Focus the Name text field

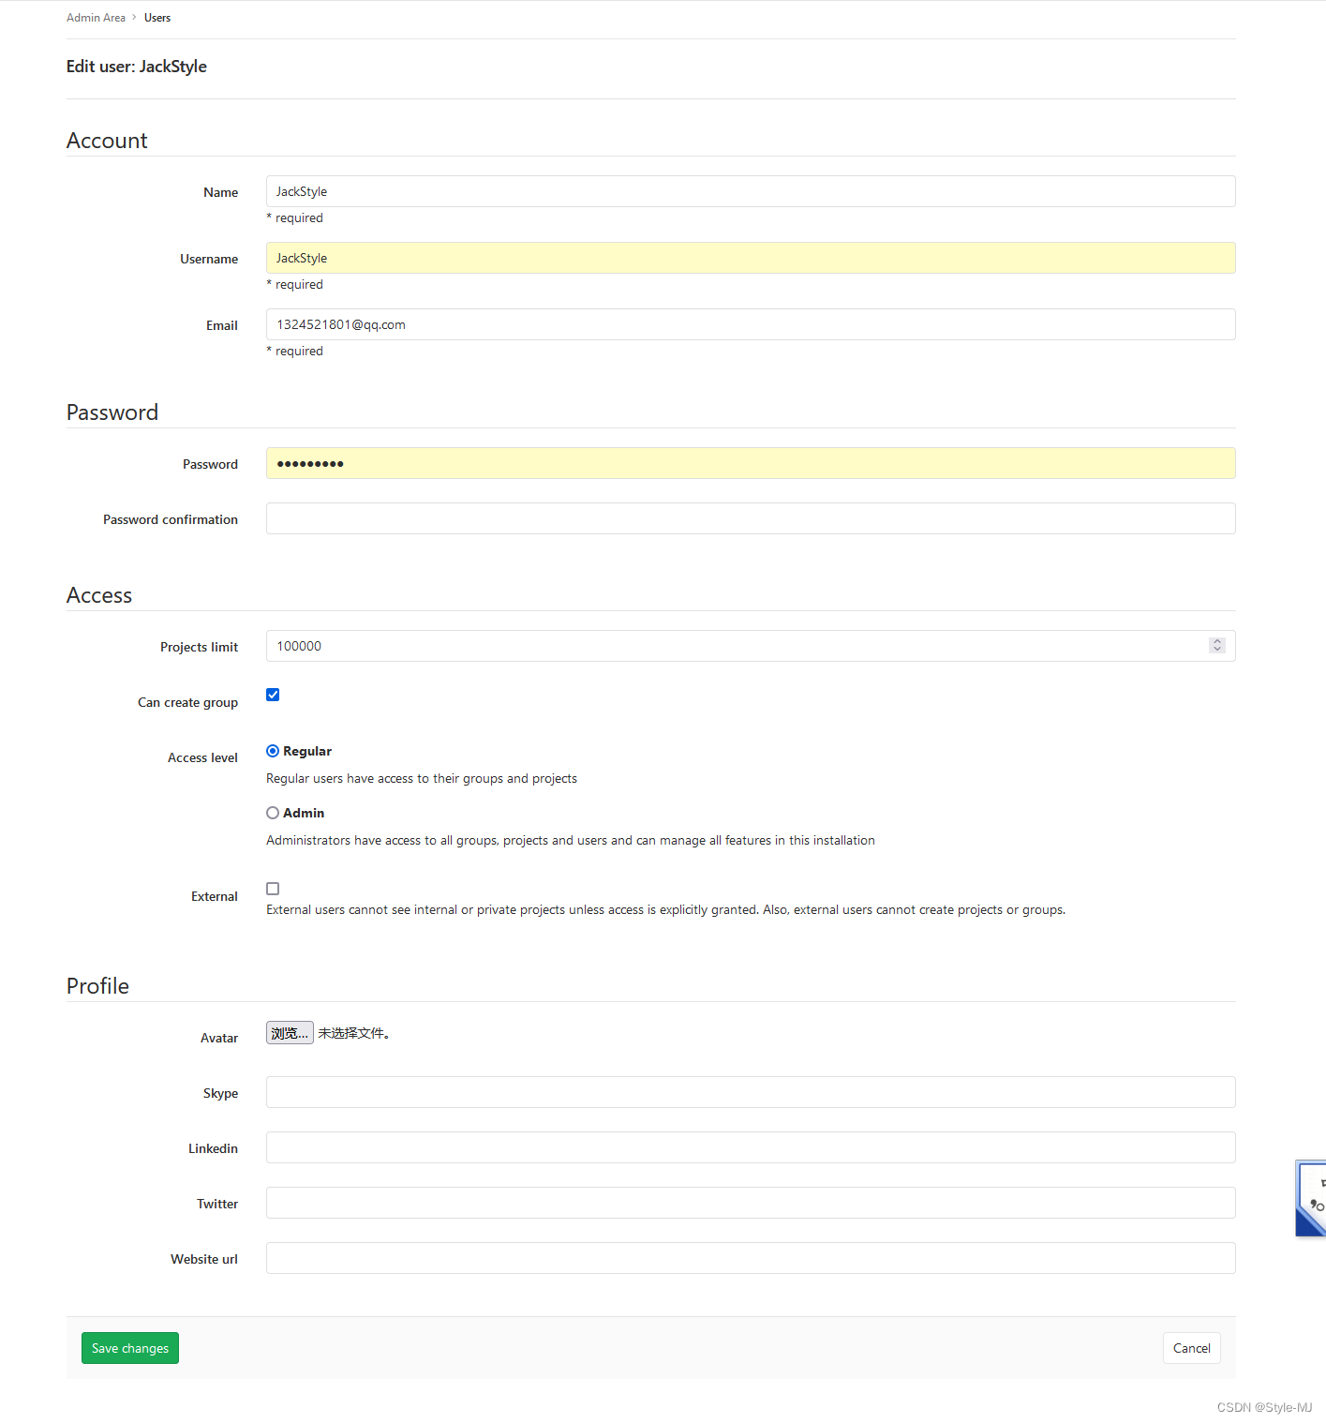(x=751, y=191)
